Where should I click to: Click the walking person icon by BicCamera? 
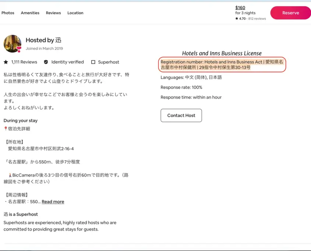(x=10, y=175)
